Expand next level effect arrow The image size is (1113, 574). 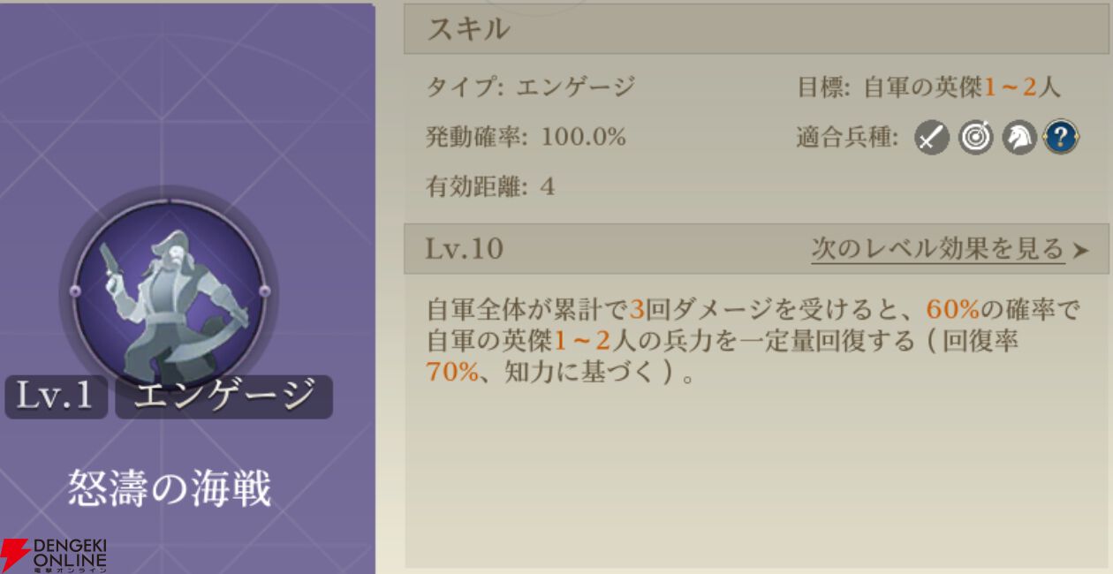1080,251
